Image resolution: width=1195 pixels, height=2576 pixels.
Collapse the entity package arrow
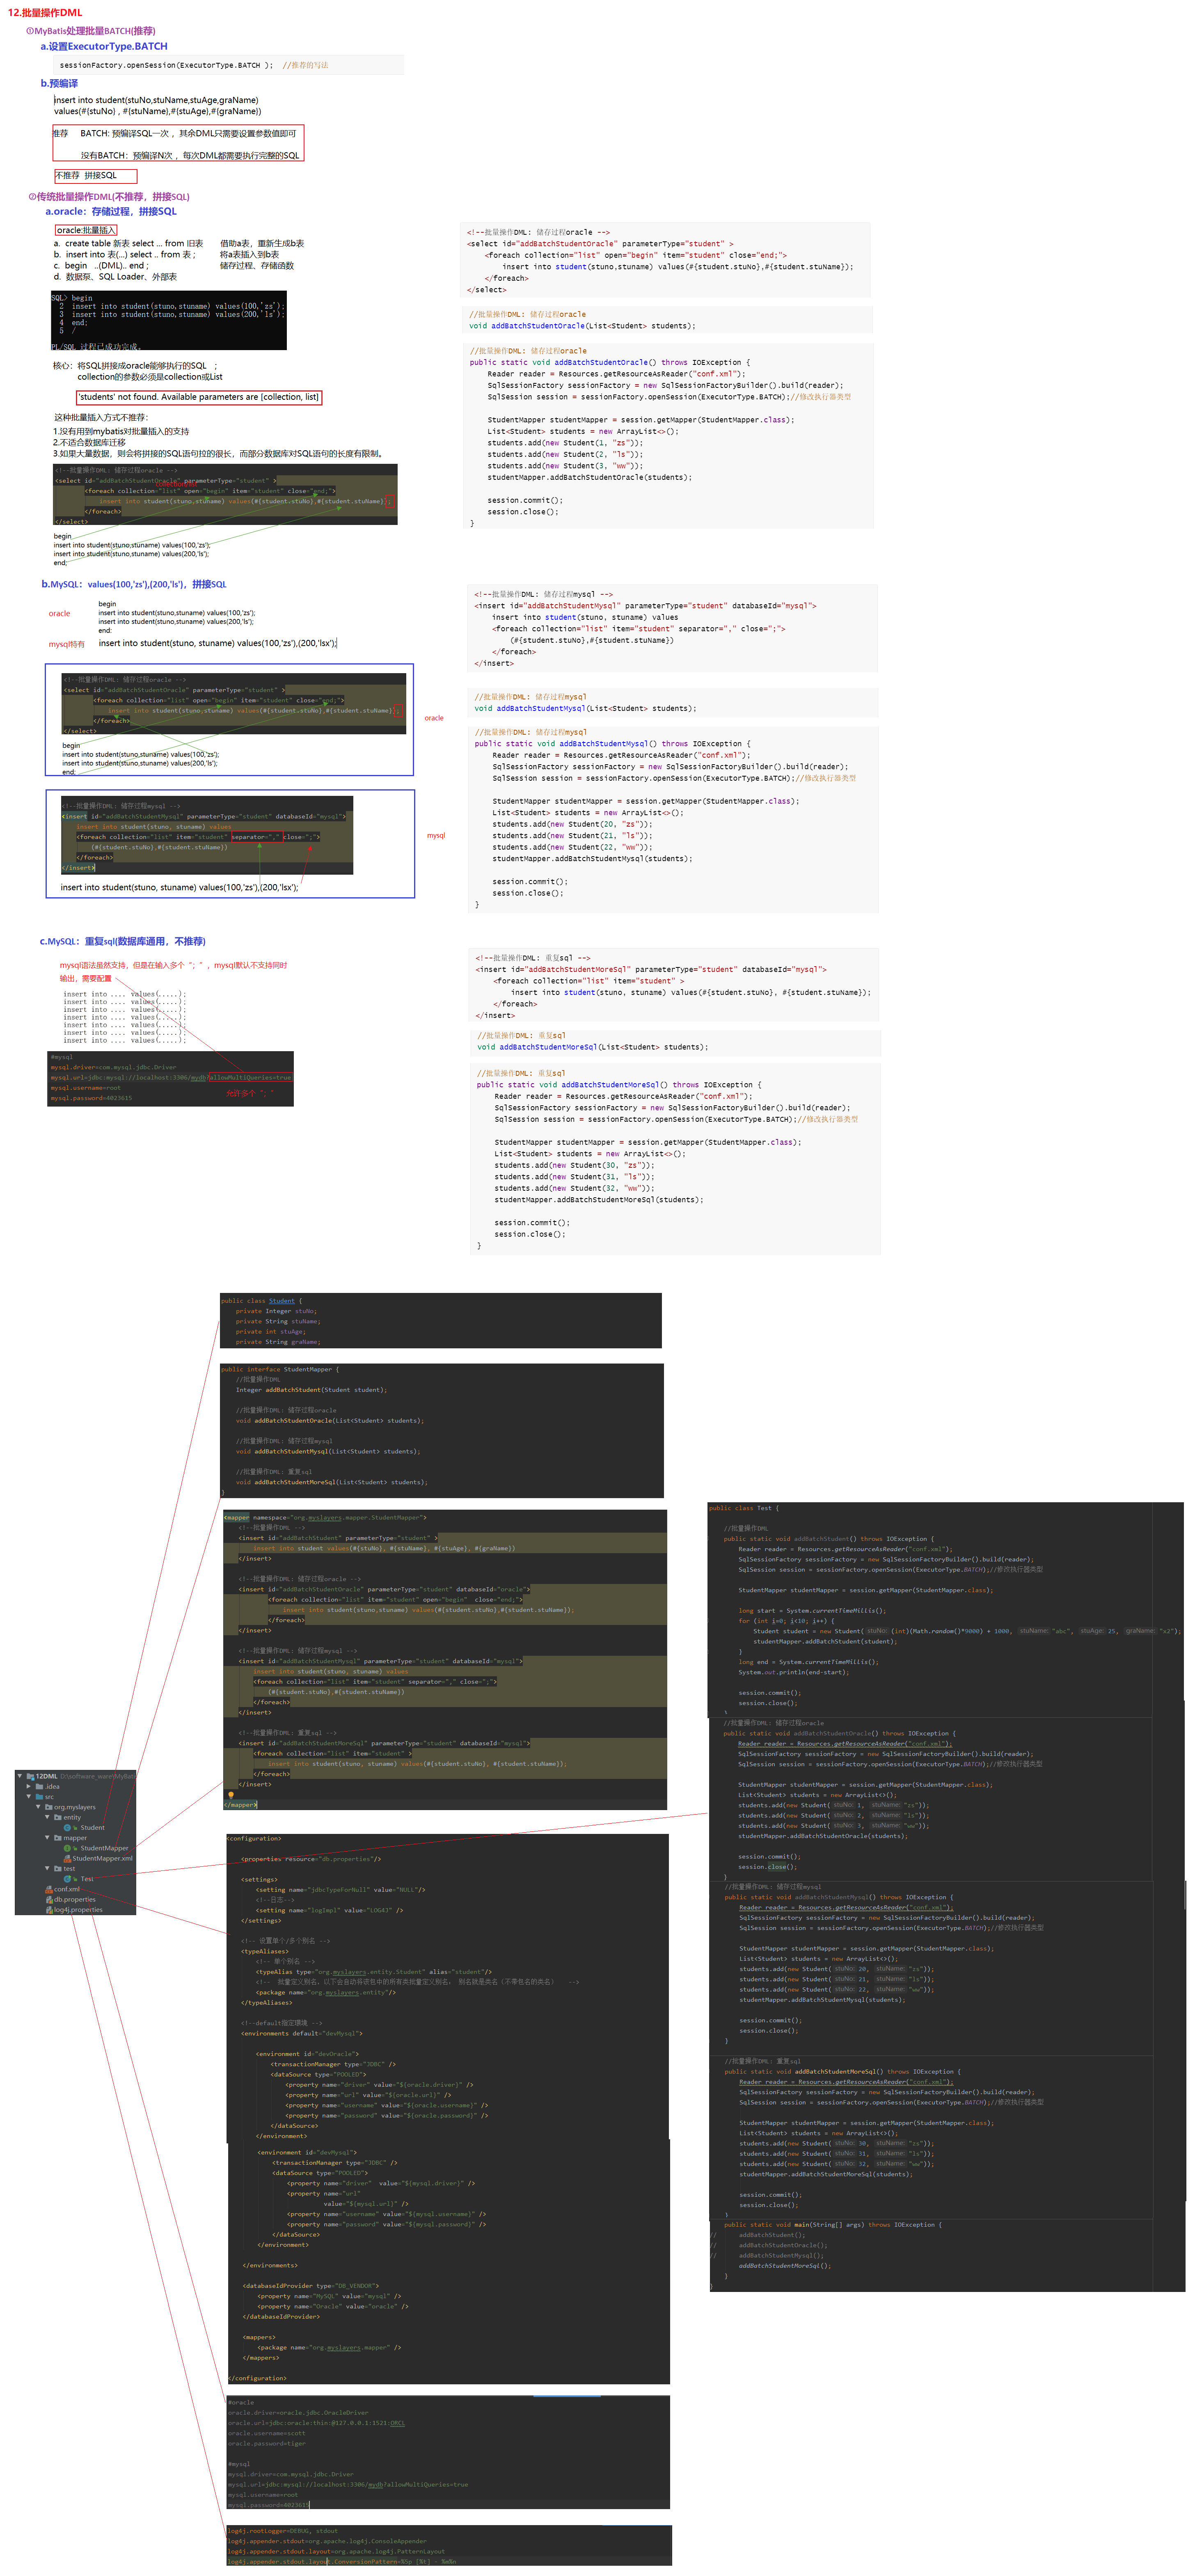point(47,1817)
